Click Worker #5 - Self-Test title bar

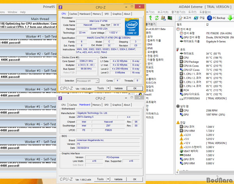(28, 107)
